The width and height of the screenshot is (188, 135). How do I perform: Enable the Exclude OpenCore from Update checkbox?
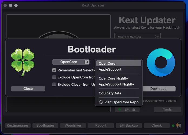(x=54, y=77)
